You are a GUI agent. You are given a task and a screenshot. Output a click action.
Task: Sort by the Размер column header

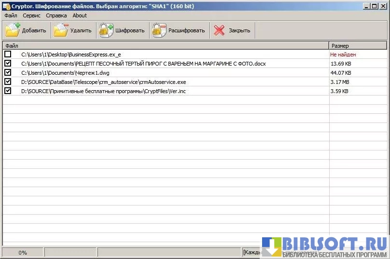click(x=357, y=46)
